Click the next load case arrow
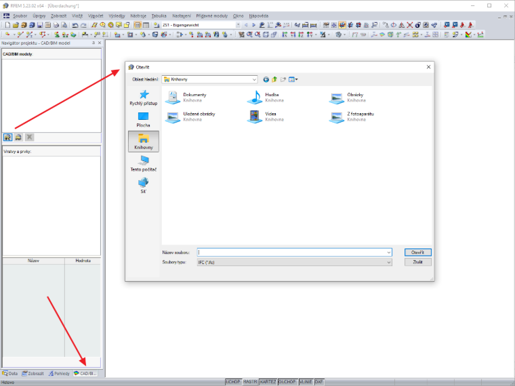515x386 pixels. tap(253, 25)
